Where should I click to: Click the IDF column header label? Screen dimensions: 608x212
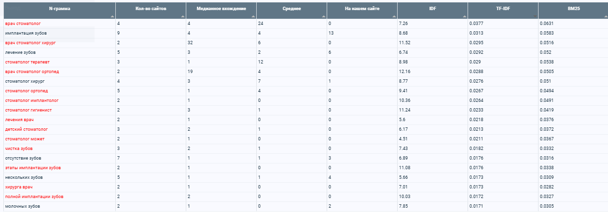(432, 9)
